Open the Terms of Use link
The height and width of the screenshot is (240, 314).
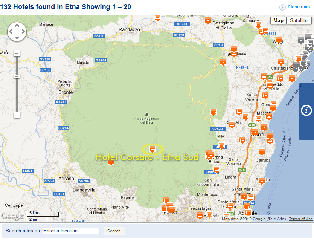(x=301, y=219)
